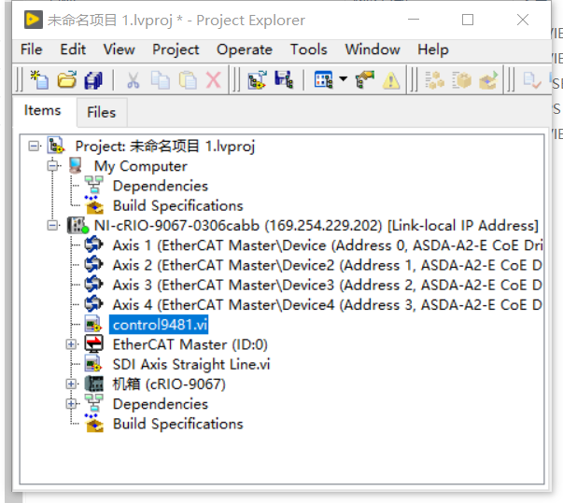
Task: Click the LabVIEW logo in title bar
Action: 33,20
